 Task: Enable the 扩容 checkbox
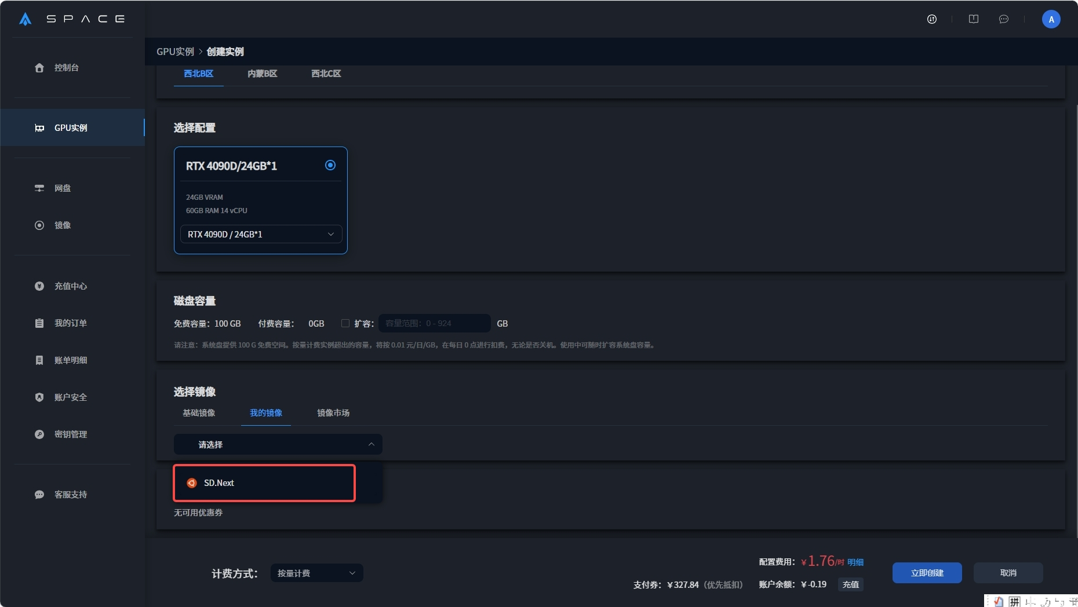point(345,323)
